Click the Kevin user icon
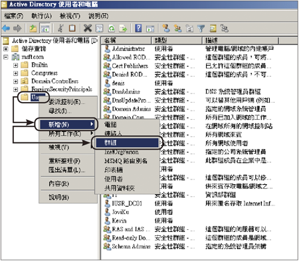The image size is (299, 261). pos(107,221)
